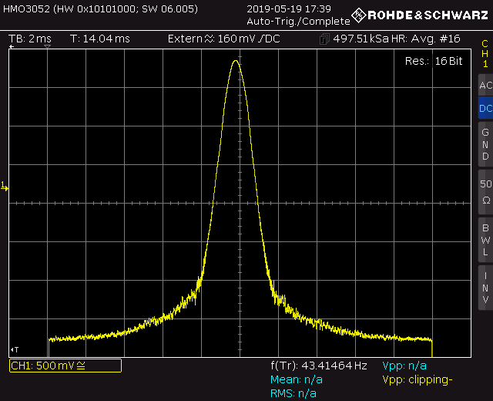
Task: Click the Rohde & Schwarz logo
Action: point(419,15)
